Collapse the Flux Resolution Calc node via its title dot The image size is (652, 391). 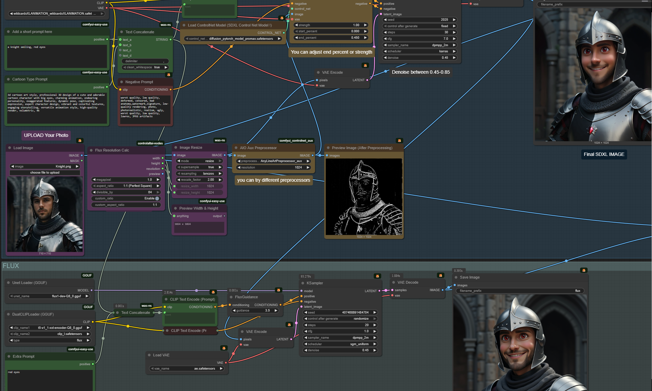[91, 150]
